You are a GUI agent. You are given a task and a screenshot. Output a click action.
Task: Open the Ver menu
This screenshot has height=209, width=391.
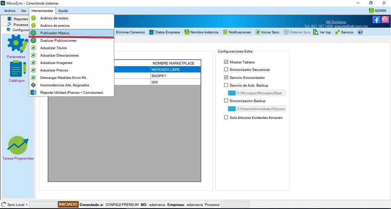tap(23, 11)
